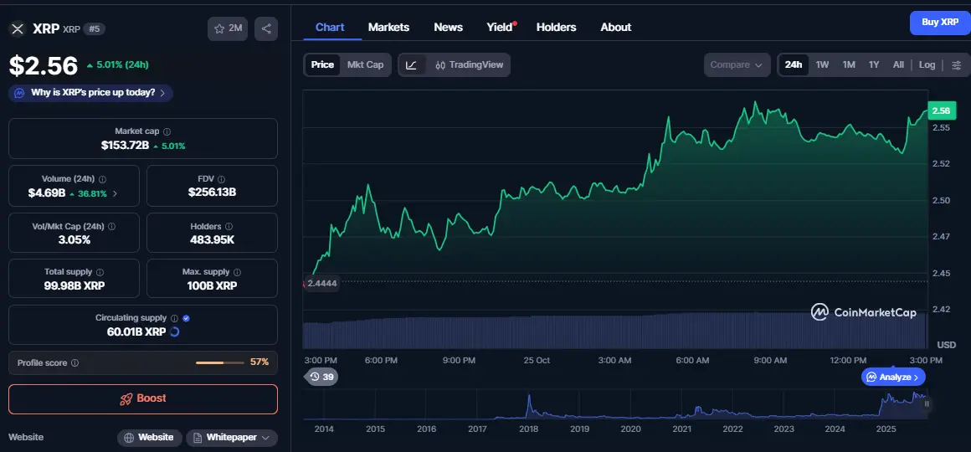Click the share icon next to watchlist
This screenshot has width=971, height=452.
click(x=266, y=28)
